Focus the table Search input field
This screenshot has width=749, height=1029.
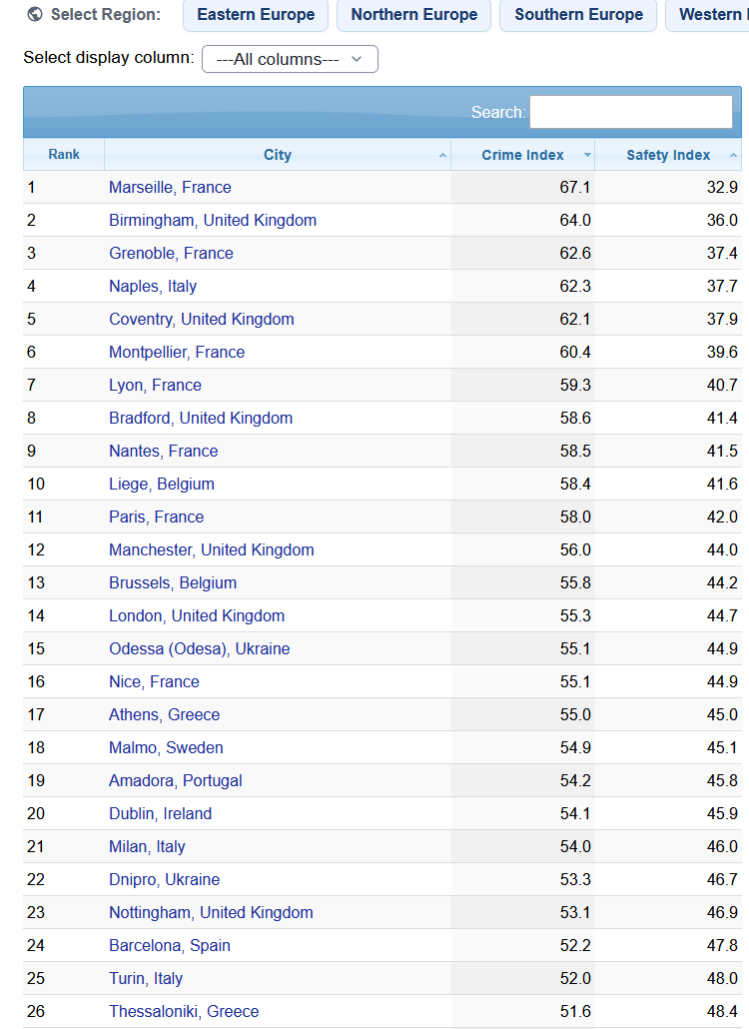[631, 112]
